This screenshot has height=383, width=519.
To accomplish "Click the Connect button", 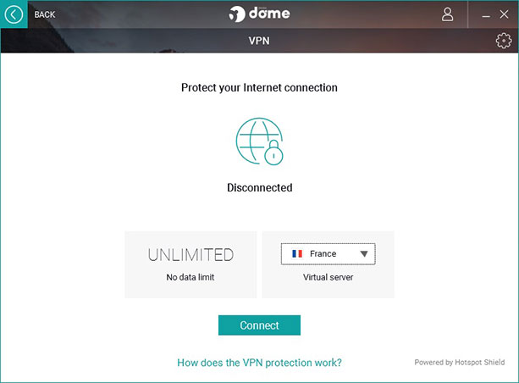I will coord(259,325).
